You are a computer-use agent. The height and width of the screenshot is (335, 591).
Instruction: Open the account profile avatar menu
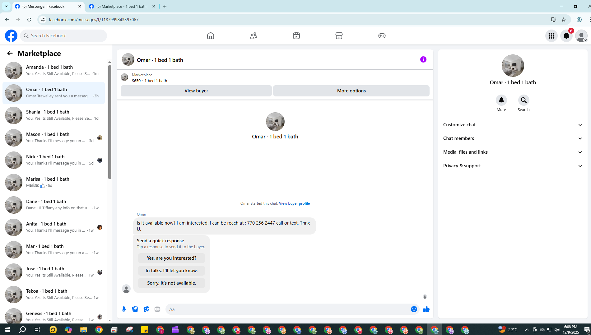click(581, 36)
